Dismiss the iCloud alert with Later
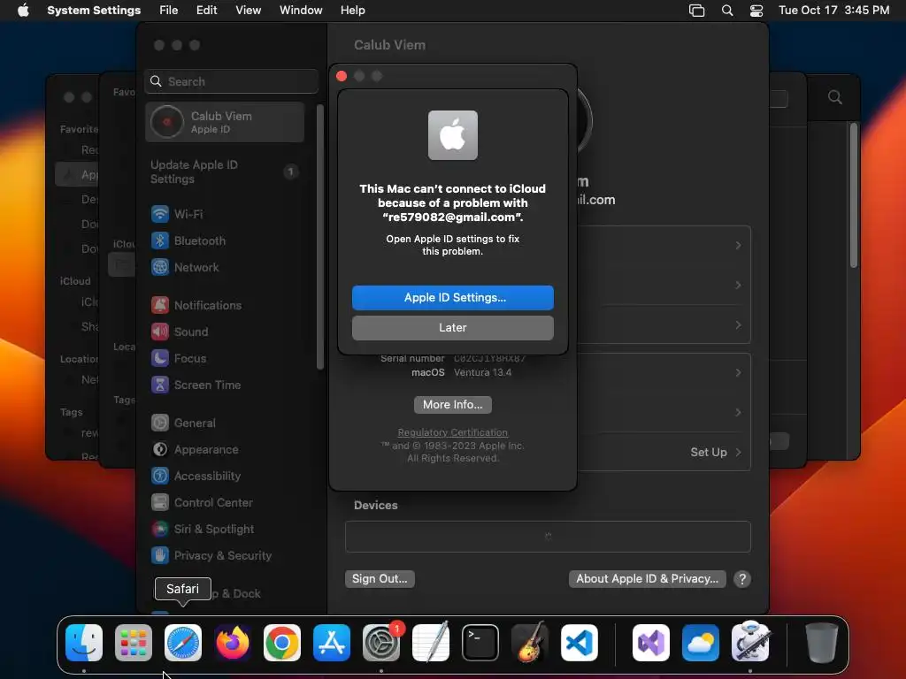This screenshot has height=679, width=906. (452, 327)
